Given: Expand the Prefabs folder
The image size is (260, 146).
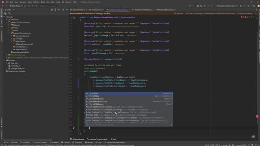Looking at the screenshot, I should [x=9, y=28].
